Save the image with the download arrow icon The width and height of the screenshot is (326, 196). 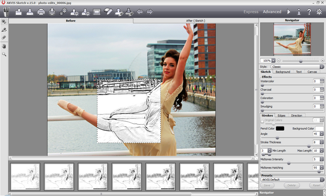(x=30, y=12)
